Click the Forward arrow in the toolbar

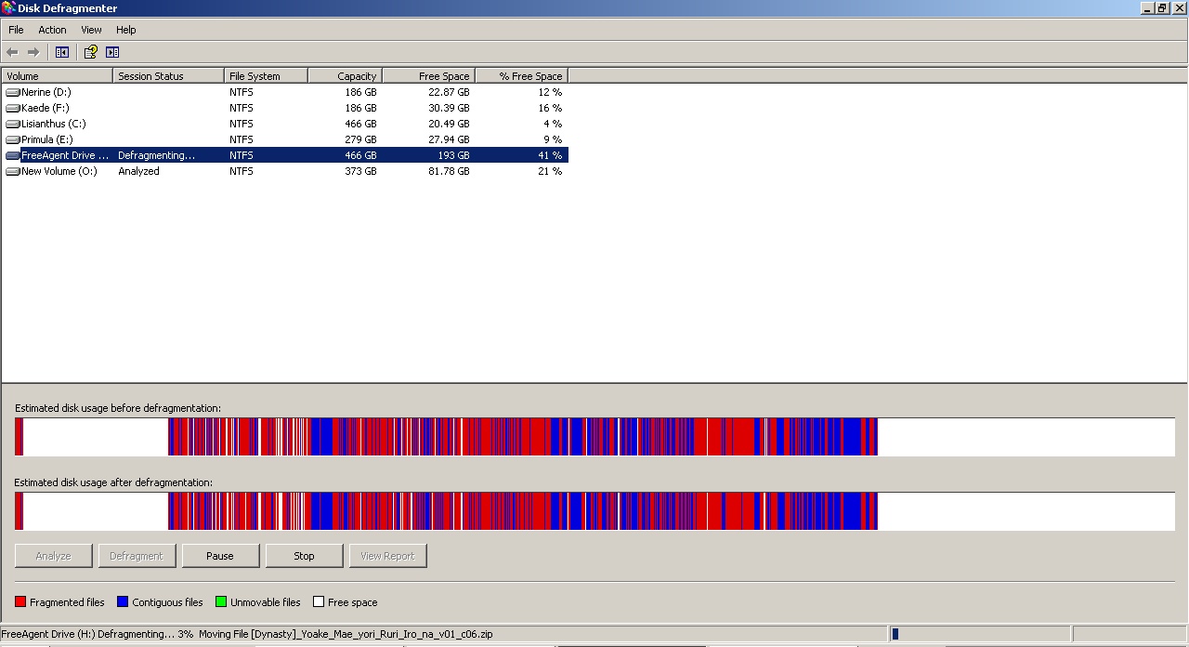[33, 52]
